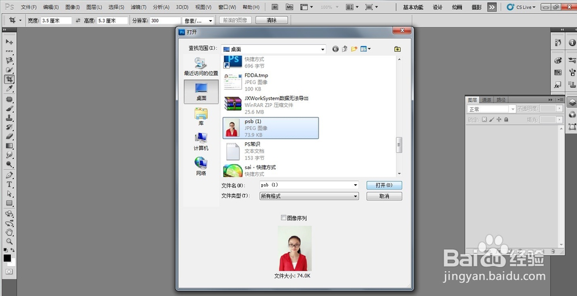Go to 桌面 in places sidebar

point(201,92)
